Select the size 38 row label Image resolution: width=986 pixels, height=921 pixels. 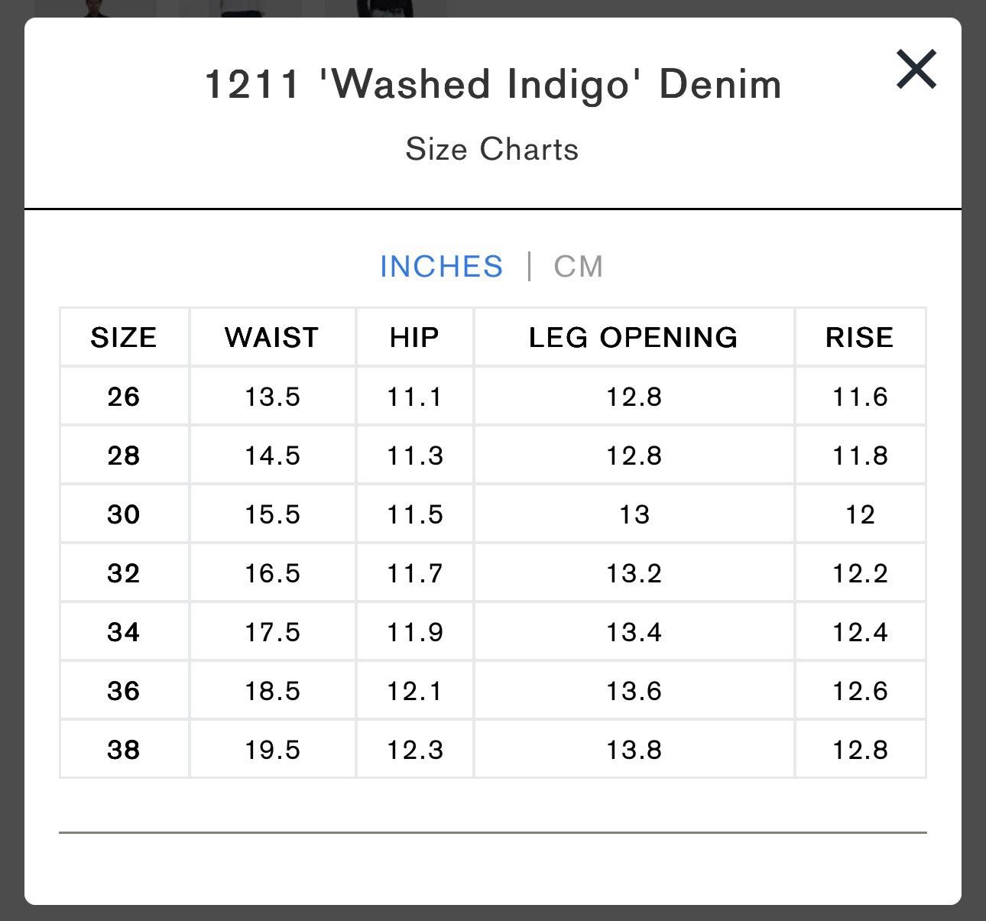click(x=124, y=750)
